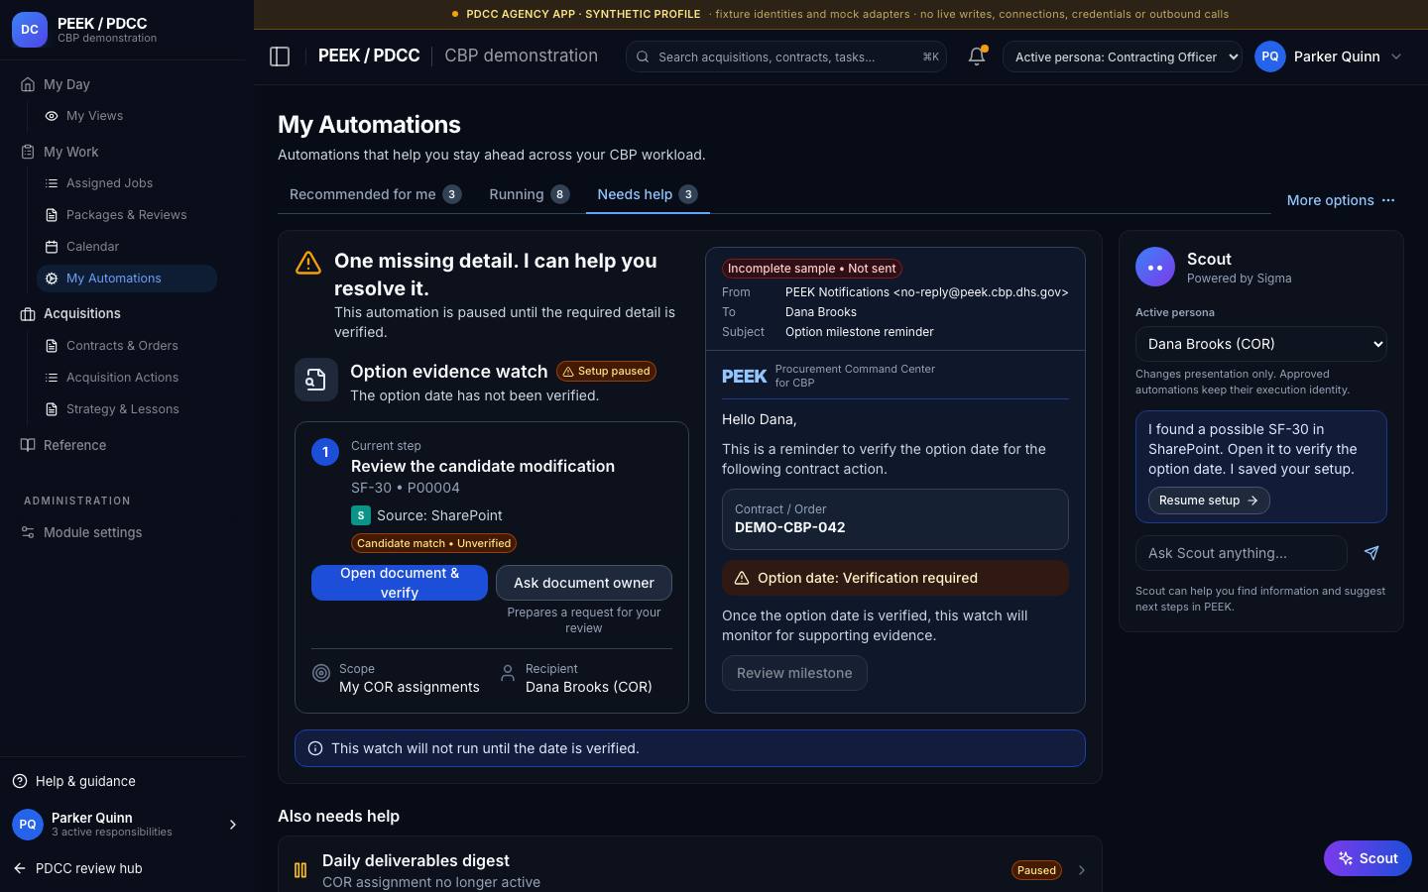
Task: Open the Active persona Contracting Officer dropdown
Action: click(x=1123, y=56)
